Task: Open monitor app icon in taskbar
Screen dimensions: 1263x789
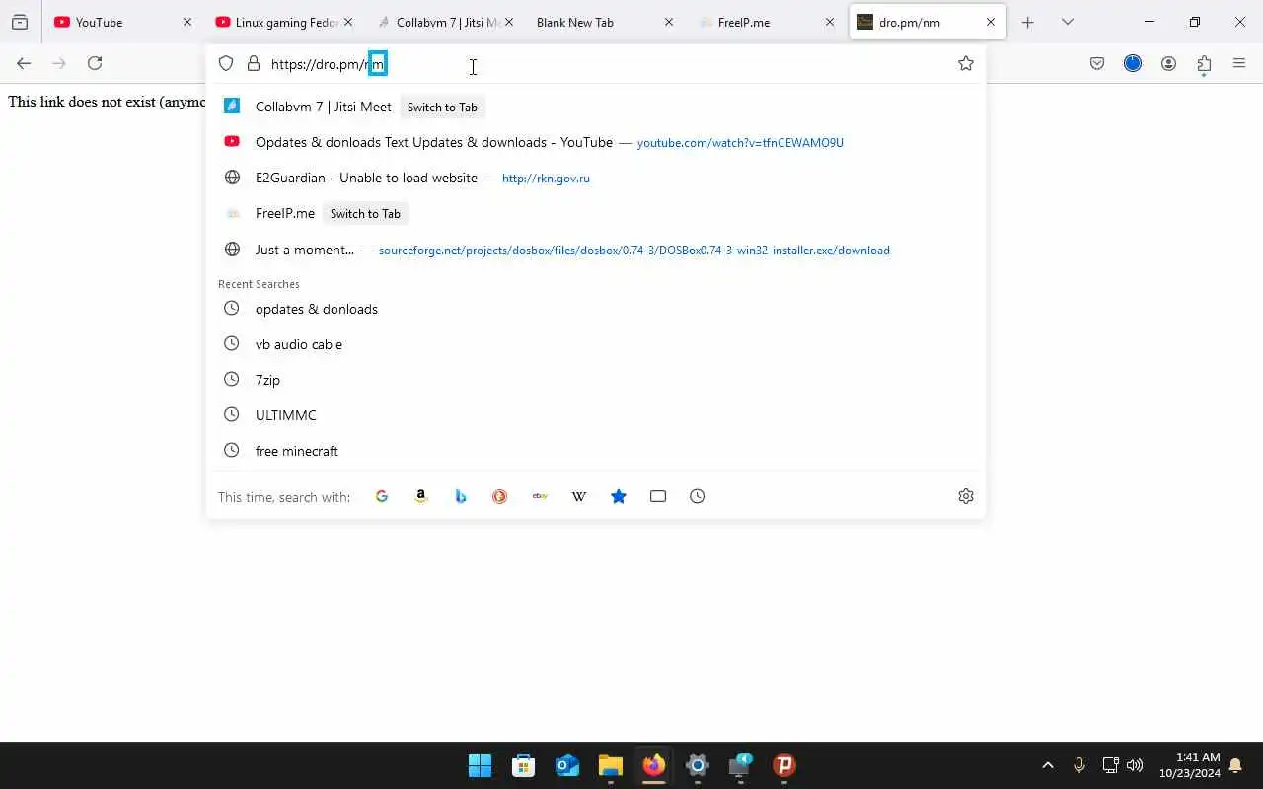Action: [x=741, y=765]
